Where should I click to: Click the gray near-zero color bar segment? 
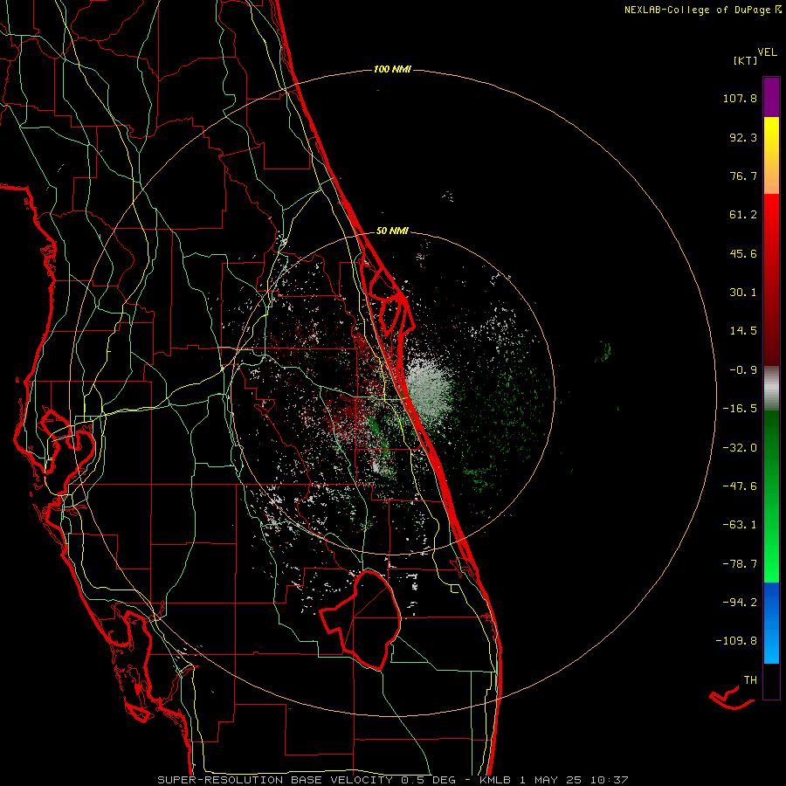(771, 389)
